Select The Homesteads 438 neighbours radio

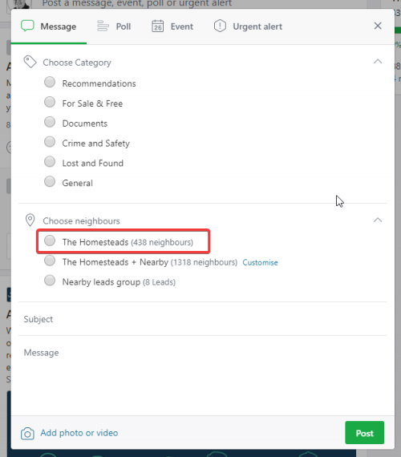click(50, 241)
